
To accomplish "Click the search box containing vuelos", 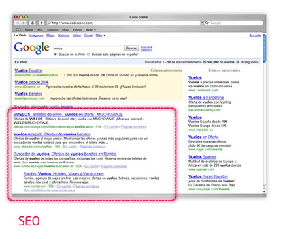I will tap(88, 48).
